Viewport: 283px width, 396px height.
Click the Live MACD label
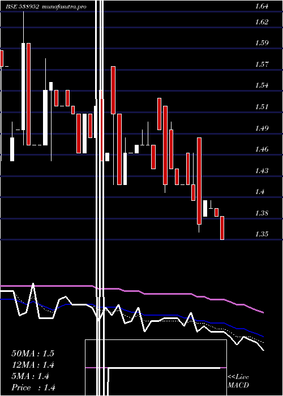click(x=238, y=381)
